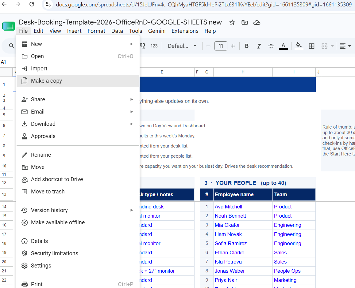Open the Data menu
This screenshot has width=355, height=288.
pyautogui.click(x=117, y=31)
